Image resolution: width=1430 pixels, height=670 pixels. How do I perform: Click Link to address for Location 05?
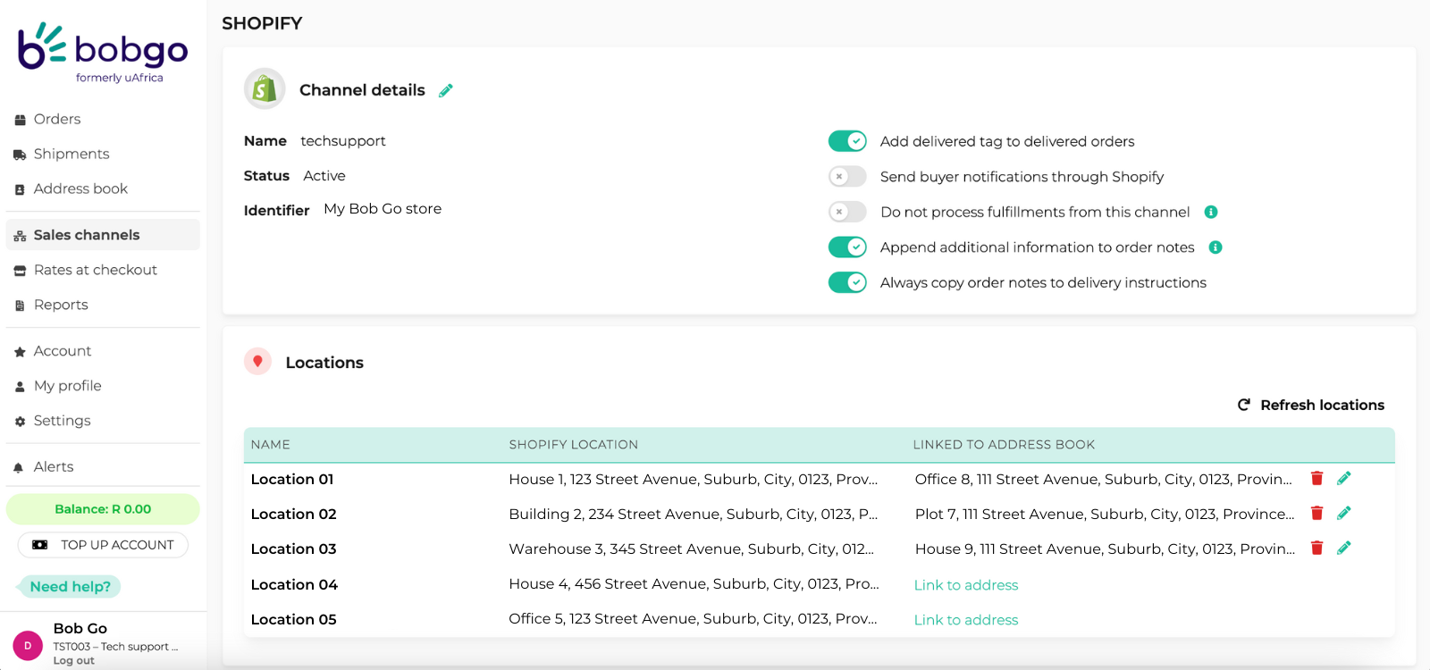[x=966, y=620]
